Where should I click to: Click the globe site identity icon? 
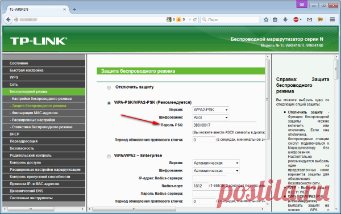point(16,19)
